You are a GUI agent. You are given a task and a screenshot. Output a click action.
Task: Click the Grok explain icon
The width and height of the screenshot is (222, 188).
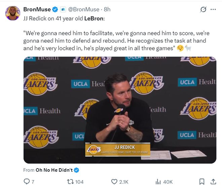coord(203,10)
